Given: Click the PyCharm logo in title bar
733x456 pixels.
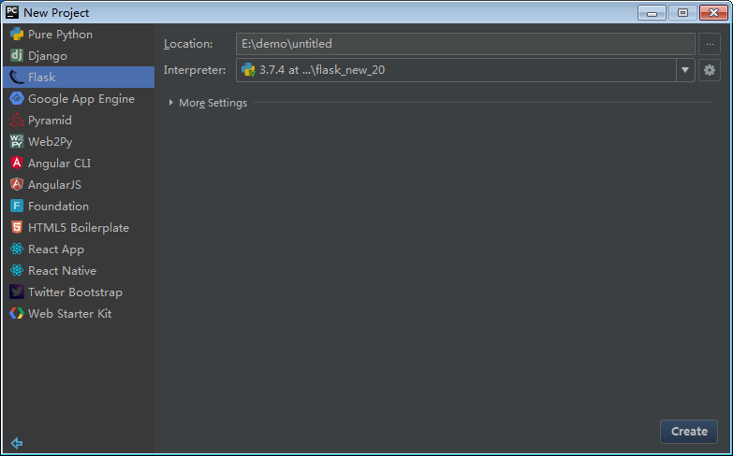Looking at the screenshot, I should tap(12, 12).
